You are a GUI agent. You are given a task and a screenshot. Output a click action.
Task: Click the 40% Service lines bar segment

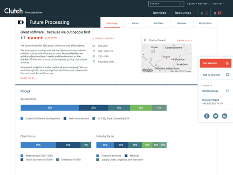click(x=50, y=108)
